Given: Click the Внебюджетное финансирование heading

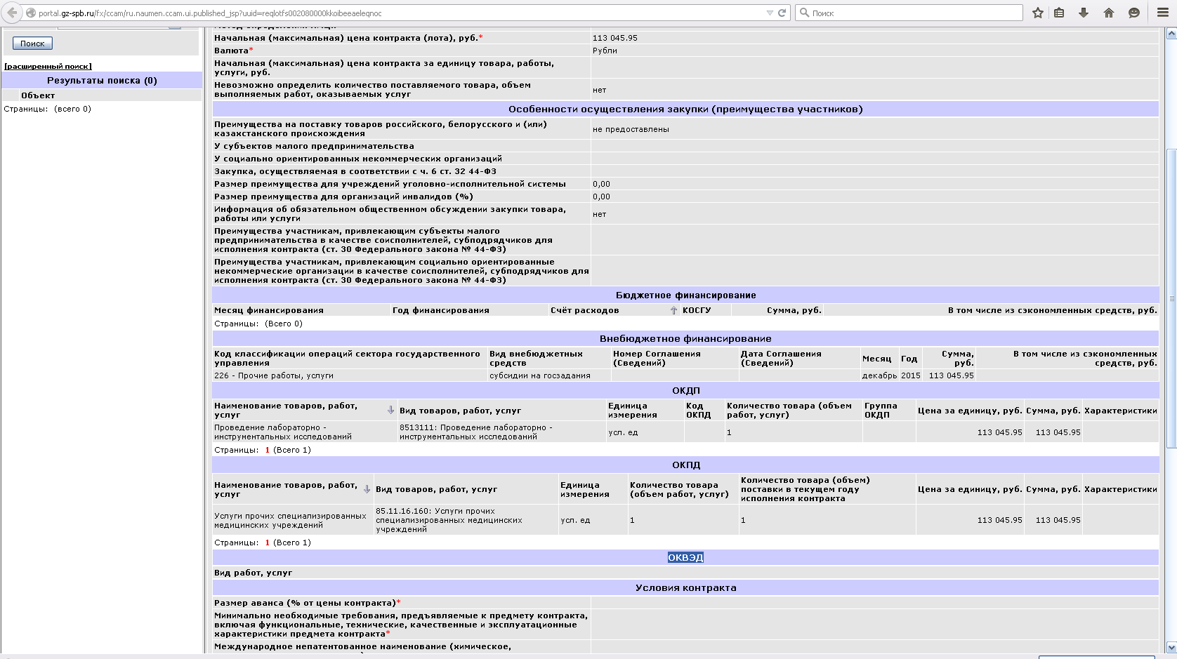Looking at the screenshot, I should [x=685, y=339].
